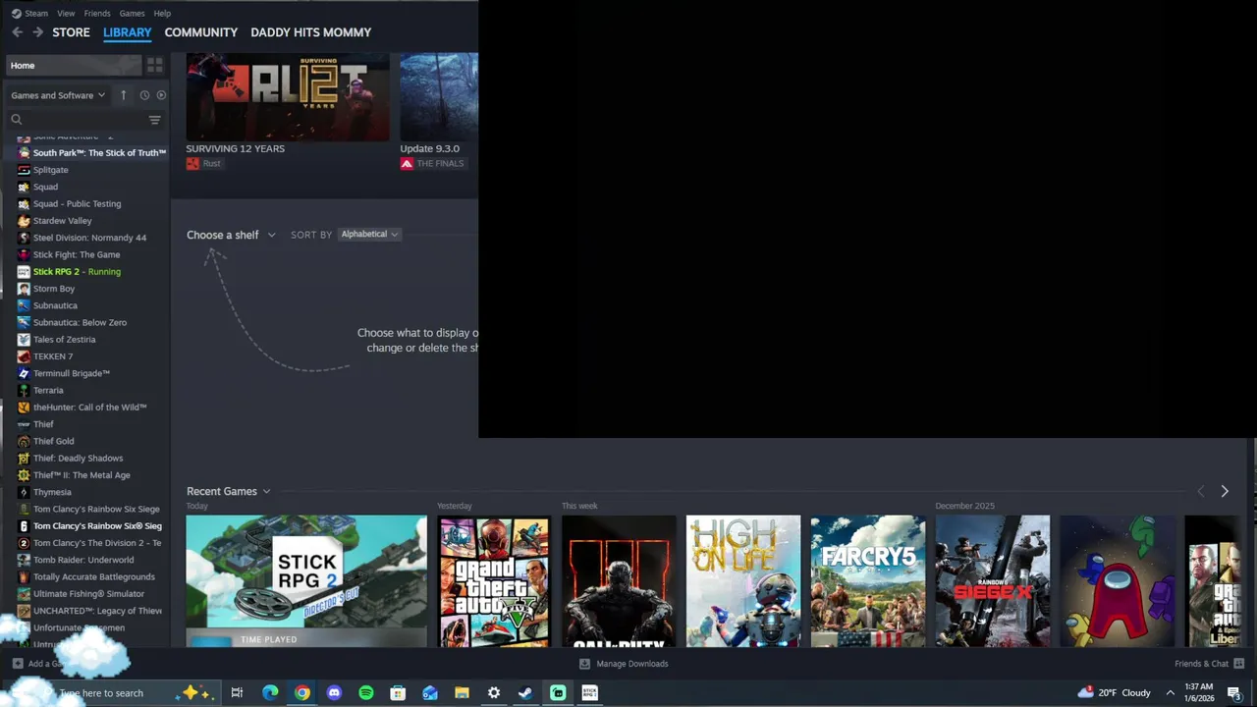Click inside the library search field

[x=83, y=120]
